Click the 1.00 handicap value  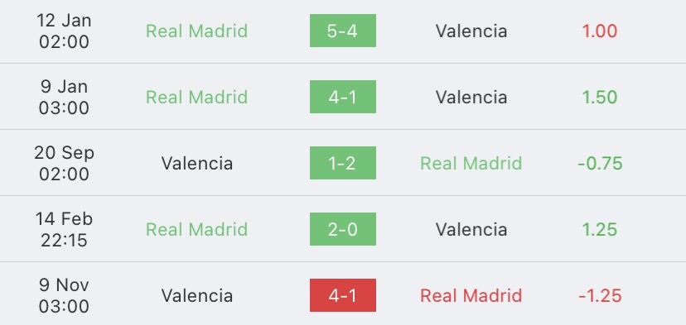599,31
